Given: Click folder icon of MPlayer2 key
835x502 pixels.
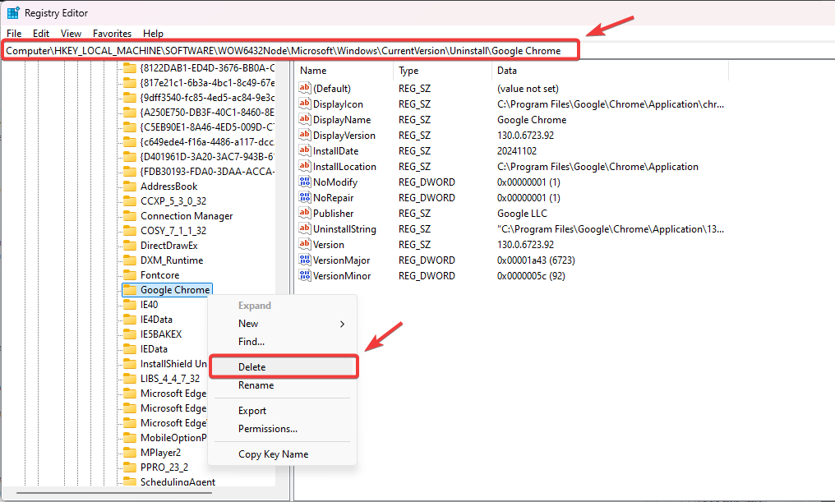Looking at the screenshot, I should (x=130, y=453).
